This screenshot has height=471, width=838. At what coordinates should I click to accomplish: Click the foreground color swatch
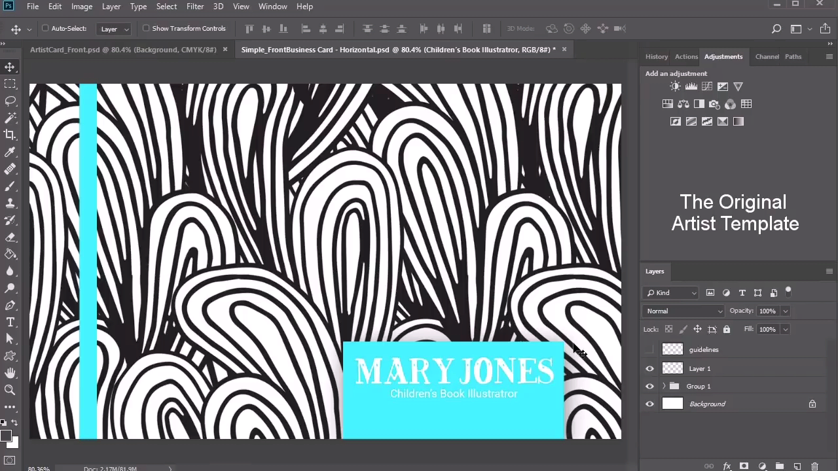click(5, 436)
